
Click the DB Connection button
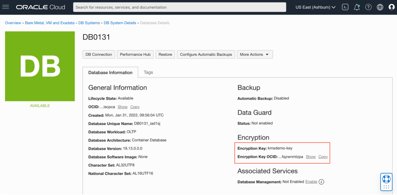click(99, 54)
